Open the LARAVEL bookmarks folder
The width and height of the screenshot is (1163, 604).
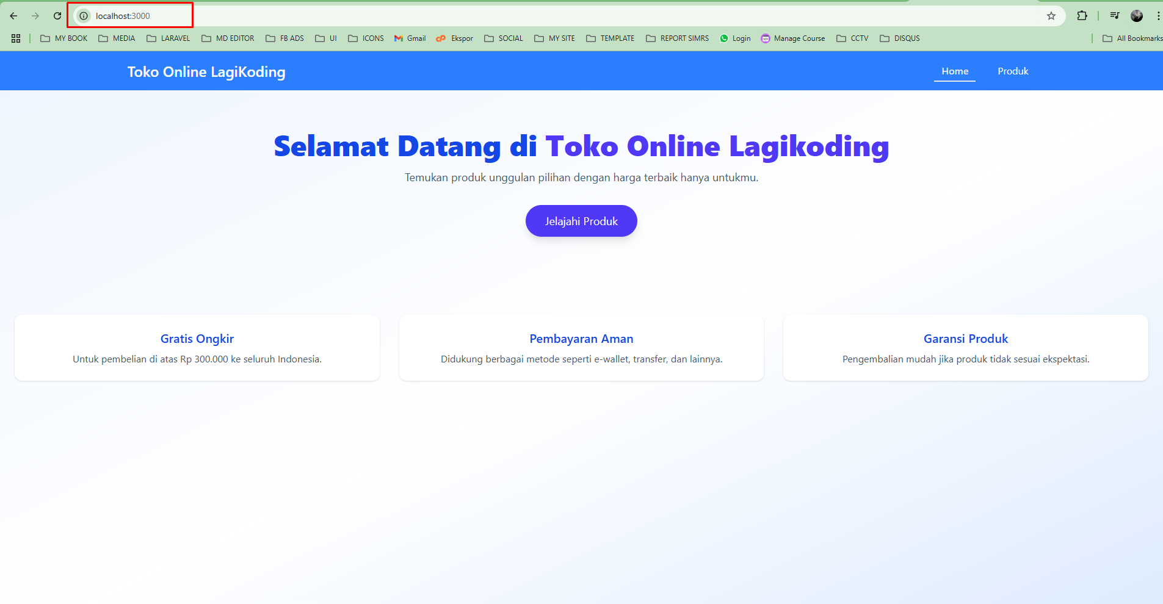coord(168,38)
